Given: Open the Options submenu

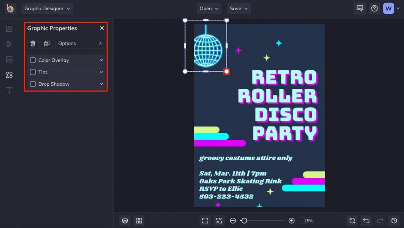Looking at the screenshot, I should (x=80, y=43).
